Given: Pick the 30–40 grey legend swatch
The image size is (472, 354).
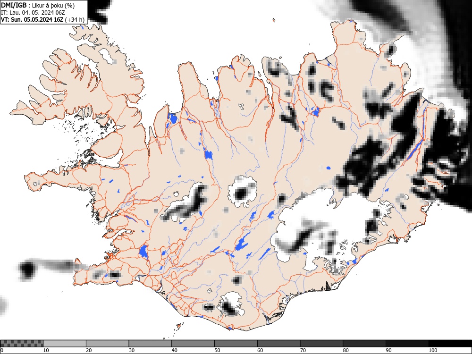Looking at the screenshot, I should (150, 344).
